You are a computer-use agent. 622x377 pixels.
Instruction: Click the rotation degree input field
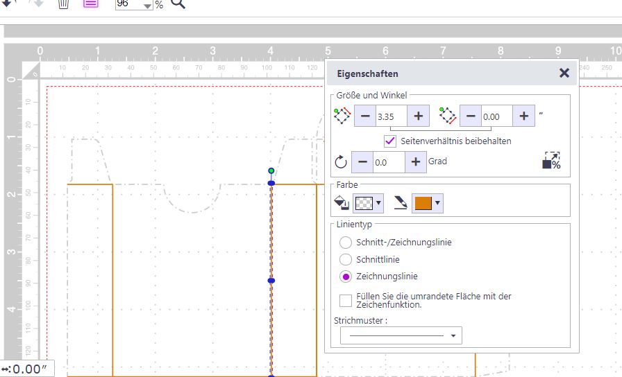click(388, 162)
